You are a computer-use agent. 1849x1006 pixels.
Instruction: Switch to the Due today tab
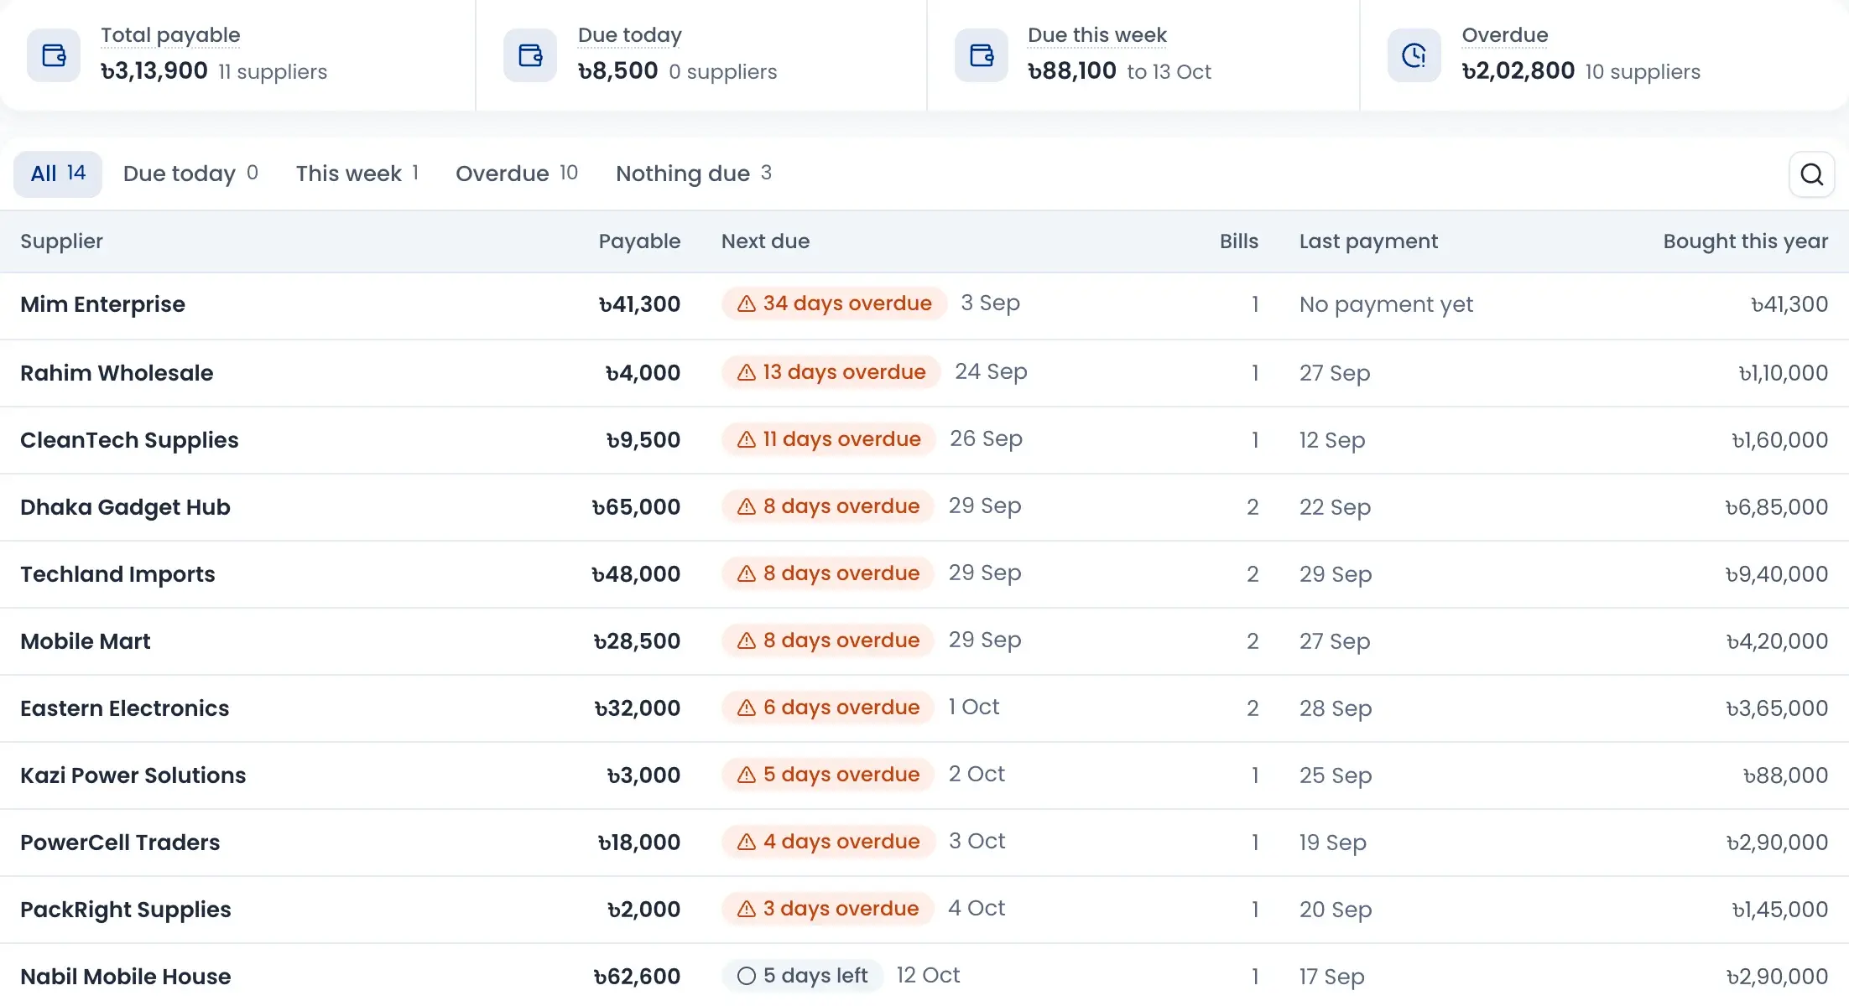[x=190, y=174]
